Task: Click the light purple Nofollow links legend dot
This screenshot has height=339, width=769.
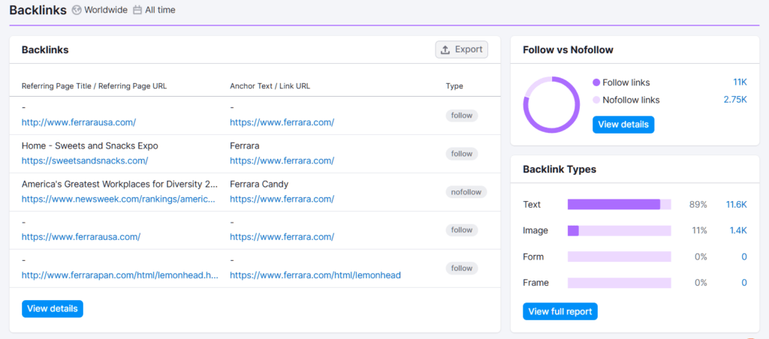Action: point(596,100)
